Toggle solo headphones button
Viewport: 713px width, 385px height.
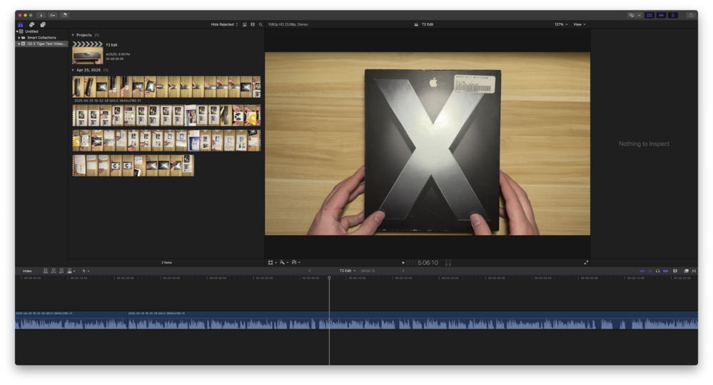657,271
